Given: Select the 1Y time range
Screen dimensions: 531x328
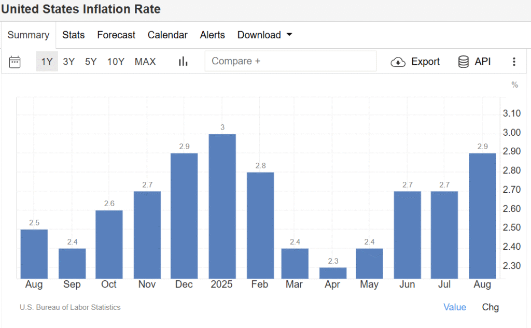Looking at the screenshot, I should pyautogui.click(x=47, y=62).
